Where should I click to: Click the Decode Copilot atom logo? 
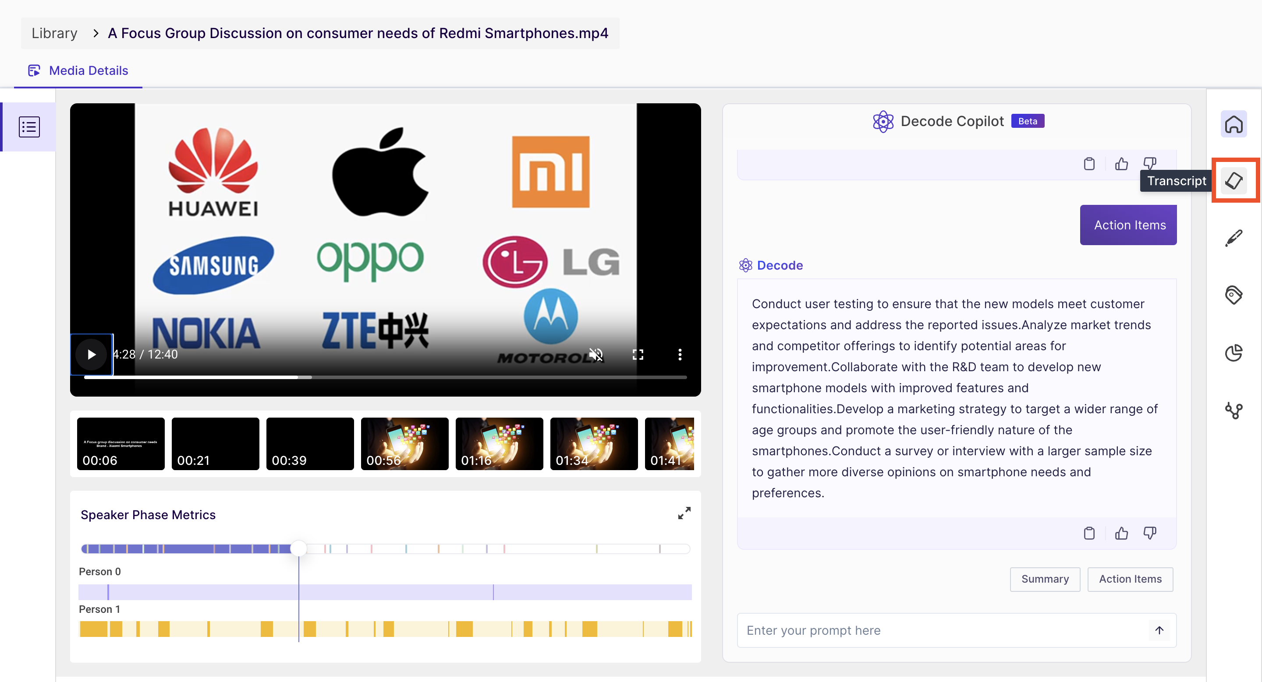pyautogui.click(x=883, y=121)
